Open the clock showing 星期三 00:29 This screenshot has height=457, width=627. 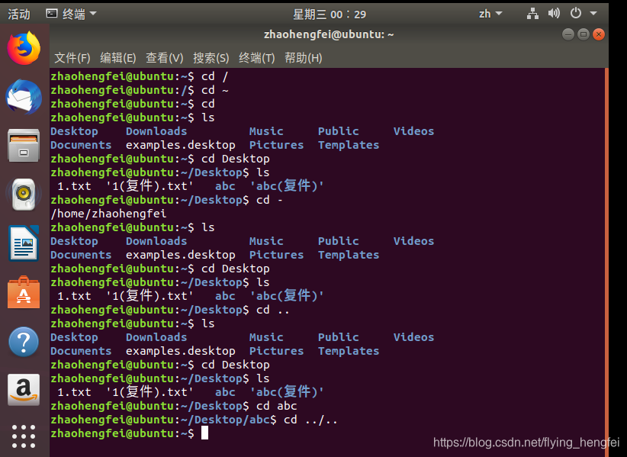tap(330, 14)
